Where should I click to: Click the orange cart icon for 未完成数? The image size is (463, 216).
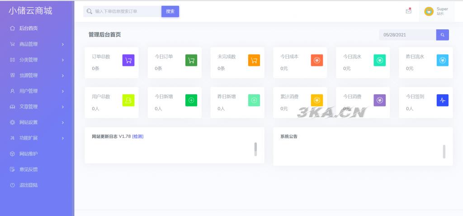click(254, 60)
